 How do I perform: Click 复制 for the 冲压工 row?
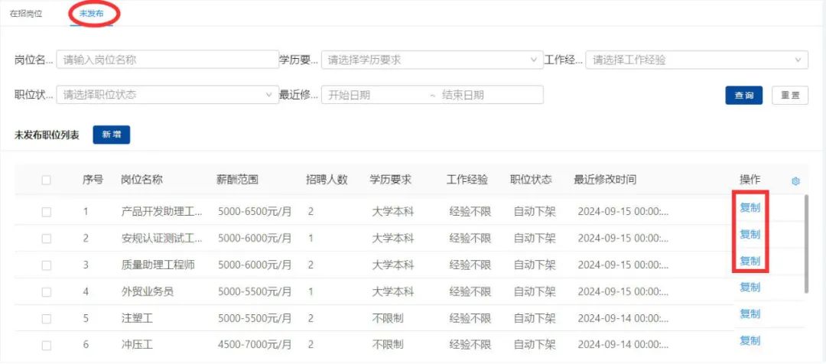coord(750,340)
